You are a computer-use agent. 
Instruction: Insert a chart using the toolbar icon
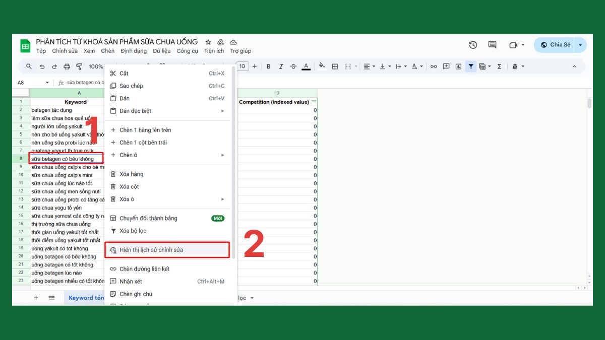click(458, 66)
